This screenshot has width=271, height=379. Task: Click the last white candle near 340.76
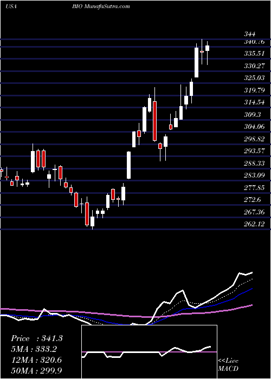[208, 48]
